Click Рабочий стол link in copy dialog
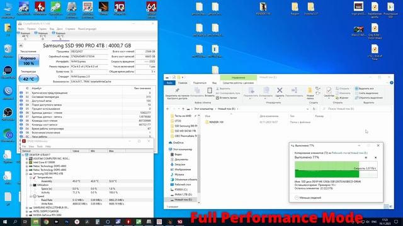The width and height of the screenshot is (403, 226). (x=339, y=153)
